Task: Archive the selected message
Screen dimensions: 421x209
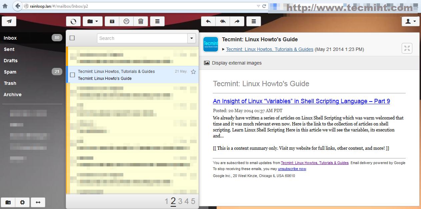Action: coord(112,21)
